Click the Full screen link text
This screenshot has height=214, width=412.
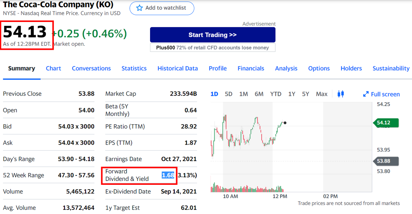pyautogui.click(x=385, y=94)
